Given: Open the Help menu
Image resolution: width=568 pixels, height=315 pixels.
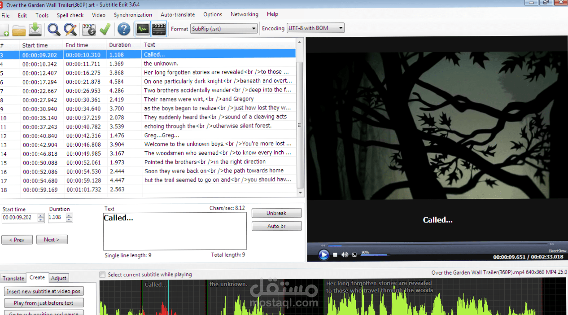Looking at the screenshot, I should (x=272, y=14).
